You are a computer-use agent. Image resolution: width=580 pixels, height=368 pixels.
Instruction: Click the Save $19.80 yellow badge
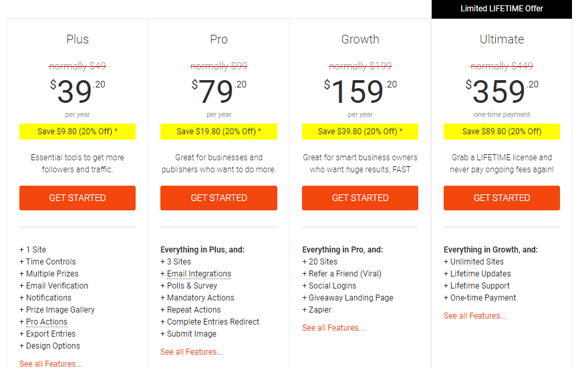click(x=219, y=132)
